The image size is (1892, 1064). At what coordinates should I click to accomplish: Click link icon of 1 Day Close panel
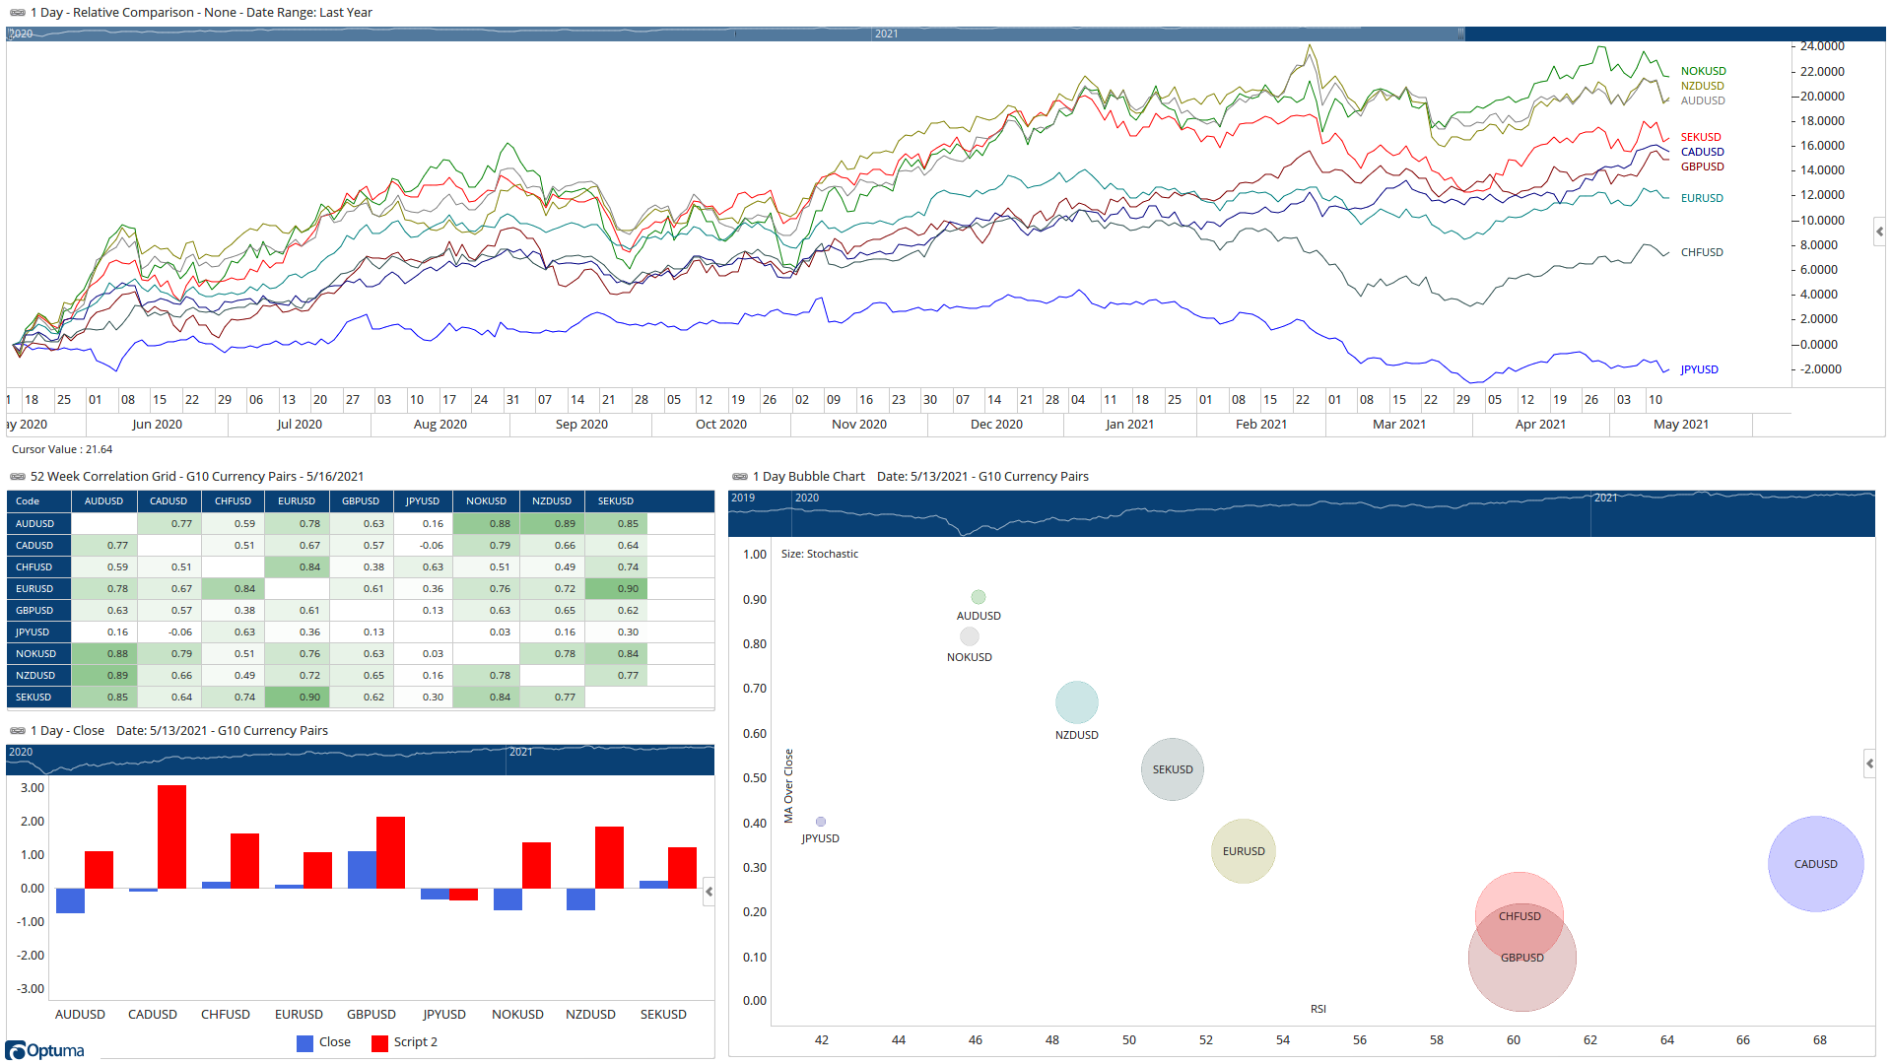pos(18,731)
